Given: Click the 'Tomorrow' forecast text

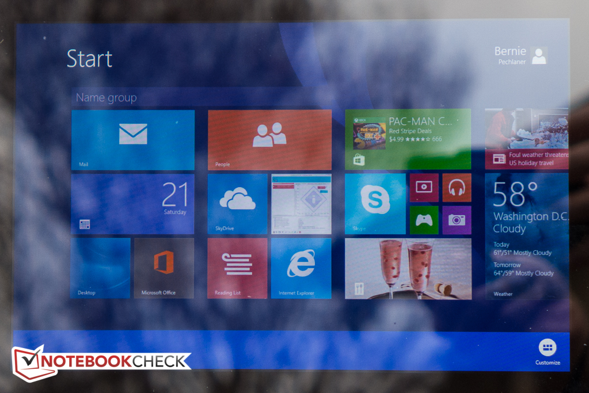Looking at the screenshot, I should [x=507, y=265].
